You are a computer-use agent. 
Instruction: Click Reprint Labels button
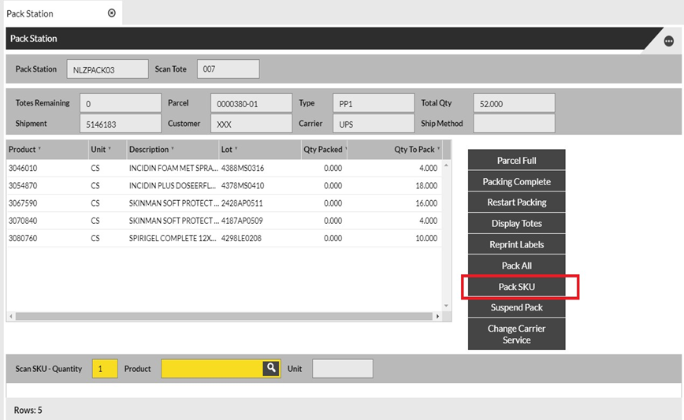[x=516, y=244]
